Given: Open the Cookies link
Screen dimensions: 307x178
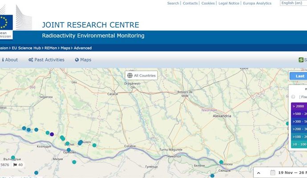Looking at the screenshot, I should [208, 3].
